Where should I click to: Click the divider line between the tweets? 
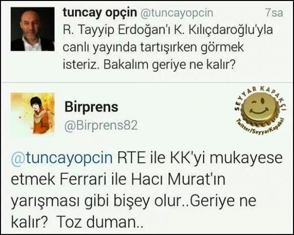click(147, 82)
